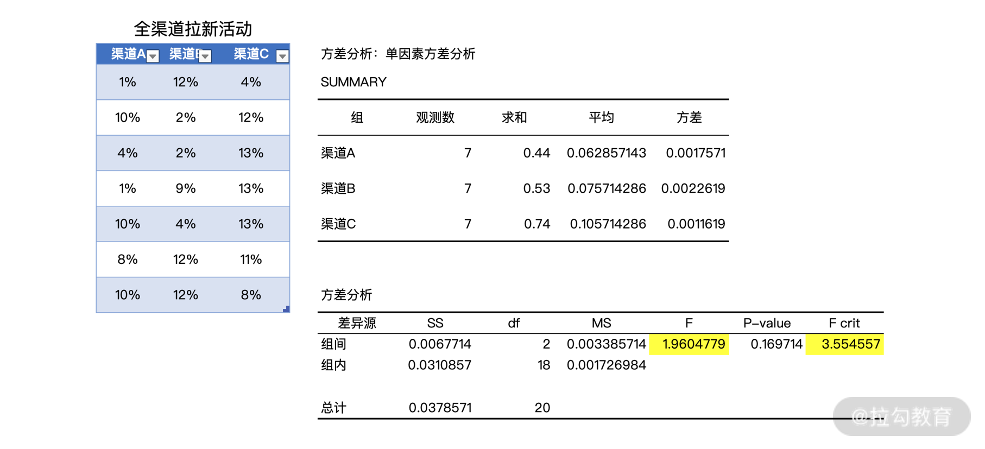Click the P-value column header
Image resolution: width=985 pixels, height=449 pixels.
[767, 323]
